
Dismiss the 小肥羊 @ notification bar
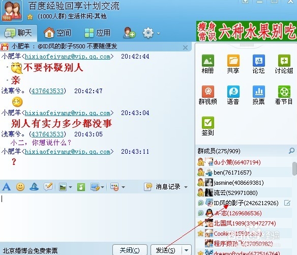click(186, 47)
